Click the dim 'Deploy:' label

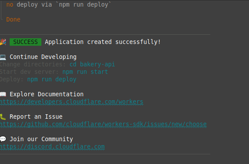click(x=12, y=79)
